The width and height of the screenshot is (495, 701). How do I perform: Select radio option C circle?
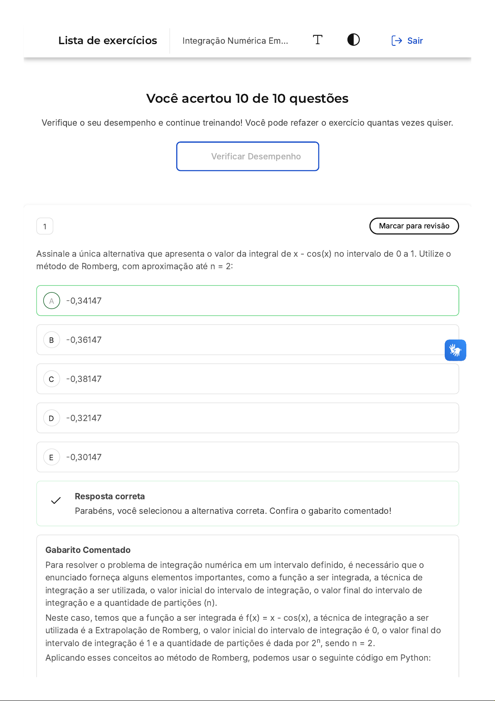point(52,379)
